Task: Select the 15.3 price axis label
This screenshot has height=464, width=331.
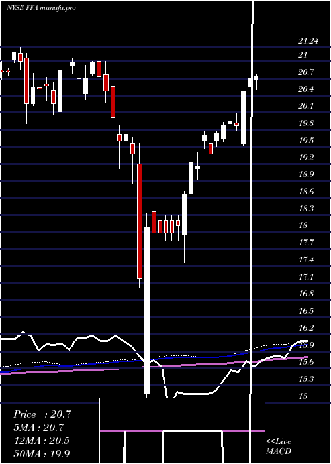Action: 306,379
